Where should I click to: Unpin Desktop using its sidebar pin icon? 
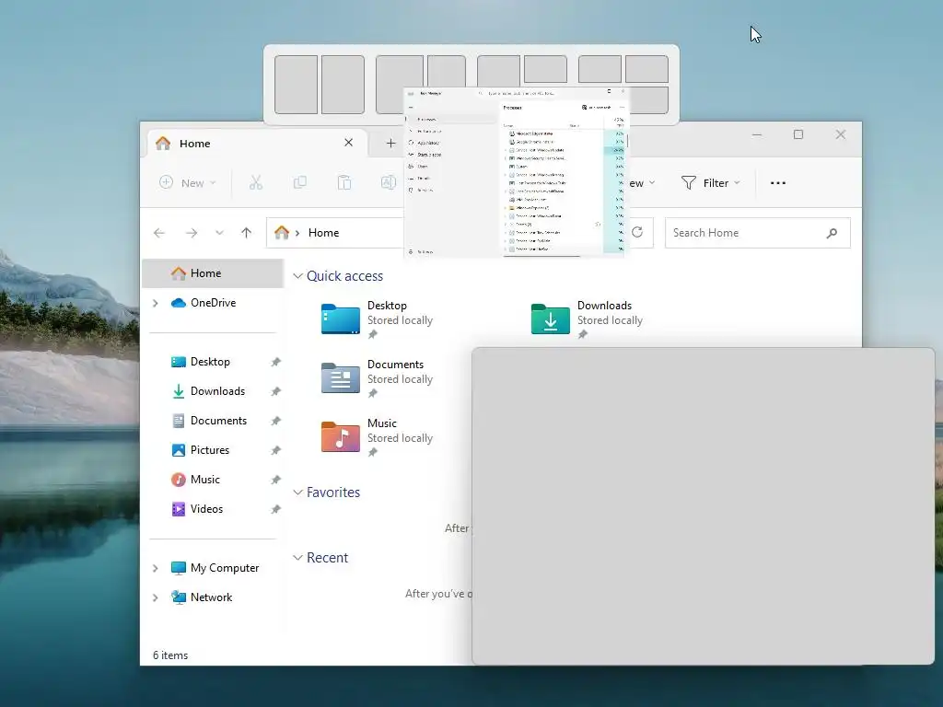[275, 362]
